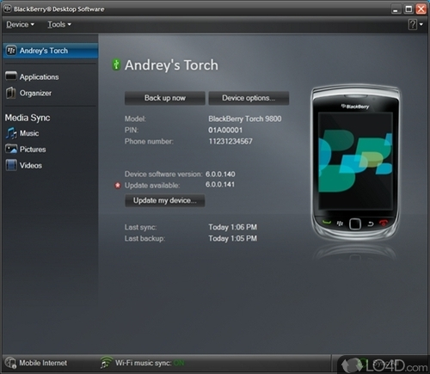The image size is (430, 374).
Task: Open Videos under Media Sync
Action: [31, 165]
